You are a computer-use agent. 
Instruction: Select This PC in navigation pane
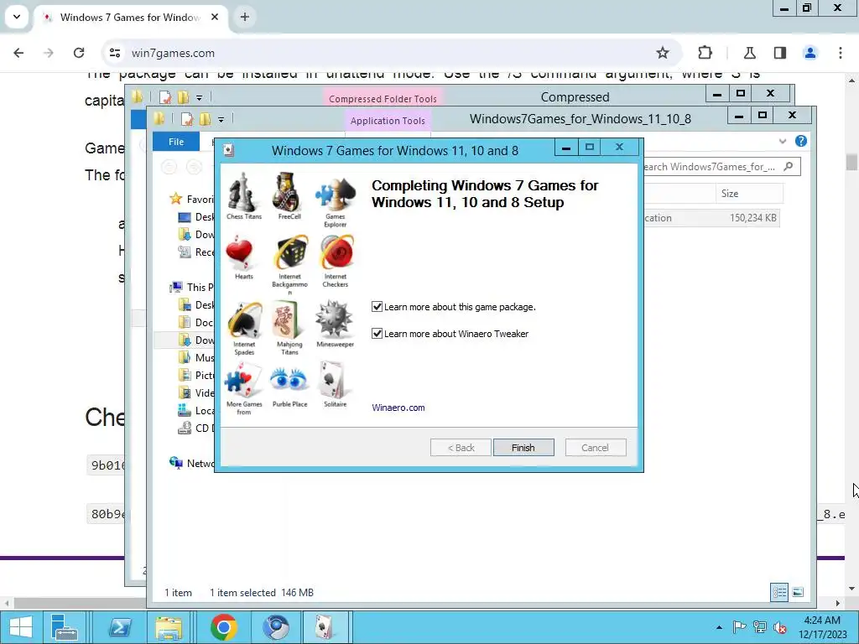[192, 287]
